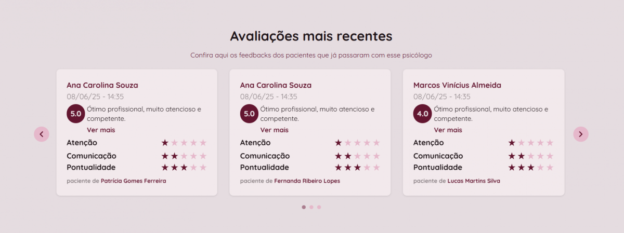Viewport: 624px width, 233px height.
Task: Click the previous reviews arrow button
Action: click(x=42, y=134)
